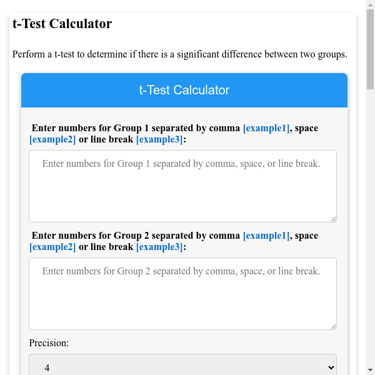This screenshot has width=375, height=375.
Task: Click the Group 1 textarea resize handle
Action: (x=333, y=218)
